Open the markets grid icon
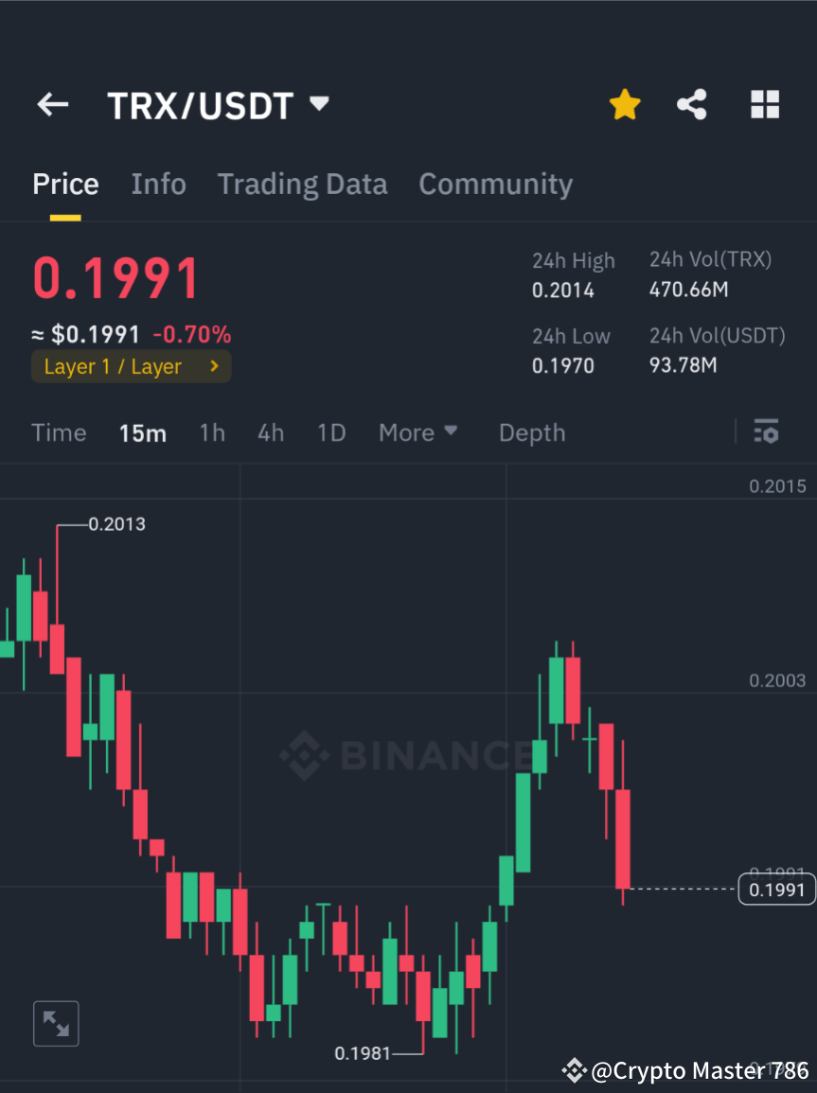Viewport: 817px width, 1093px height. pyautogui.click(x=764, y=104)
